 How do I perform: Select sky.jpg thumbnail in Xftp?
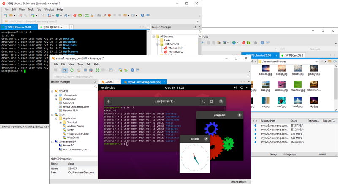tap(314, 100)
